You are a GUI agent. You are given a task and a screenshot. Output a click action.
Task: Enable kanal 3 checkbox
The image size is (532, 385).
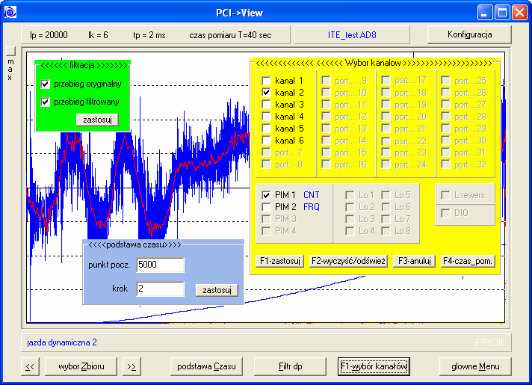266,105
